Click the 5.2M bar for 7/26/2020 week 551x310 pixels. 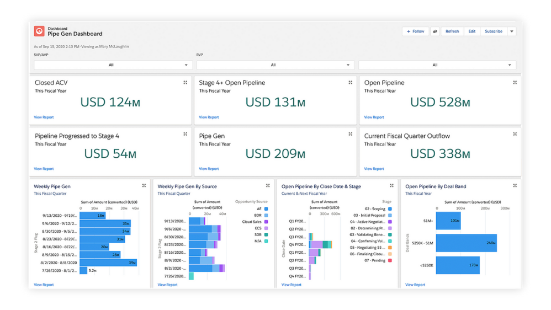[83, 271]
